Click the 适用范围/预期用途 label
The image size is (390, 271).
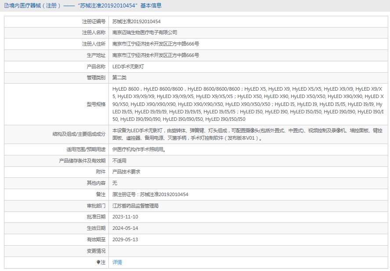pos(86,149)
